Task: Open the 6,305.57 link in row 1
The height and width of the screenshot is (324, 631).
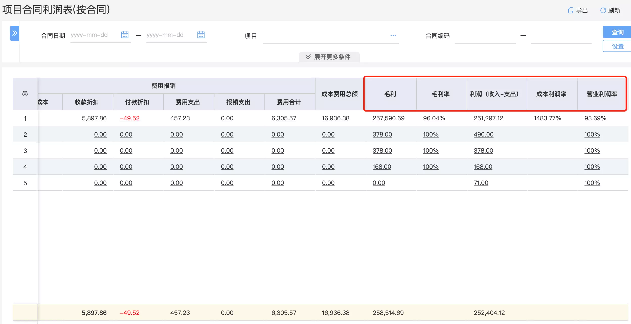Action: 284,118
